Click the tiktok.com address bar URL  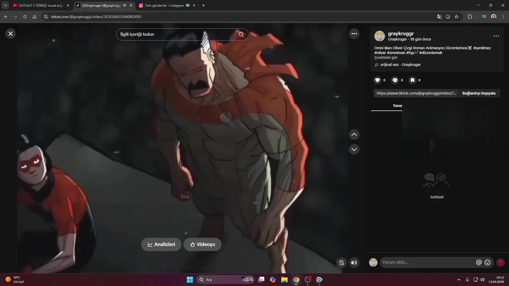[96, 17]
